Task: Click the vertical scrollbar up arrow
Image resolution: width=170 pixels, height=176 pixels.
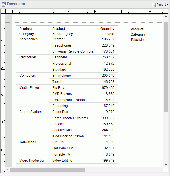Action: pos(166,16)
